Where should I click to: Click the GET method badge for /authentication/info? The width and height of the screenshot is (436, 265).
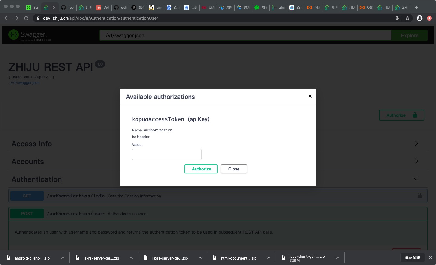point(27,196)
